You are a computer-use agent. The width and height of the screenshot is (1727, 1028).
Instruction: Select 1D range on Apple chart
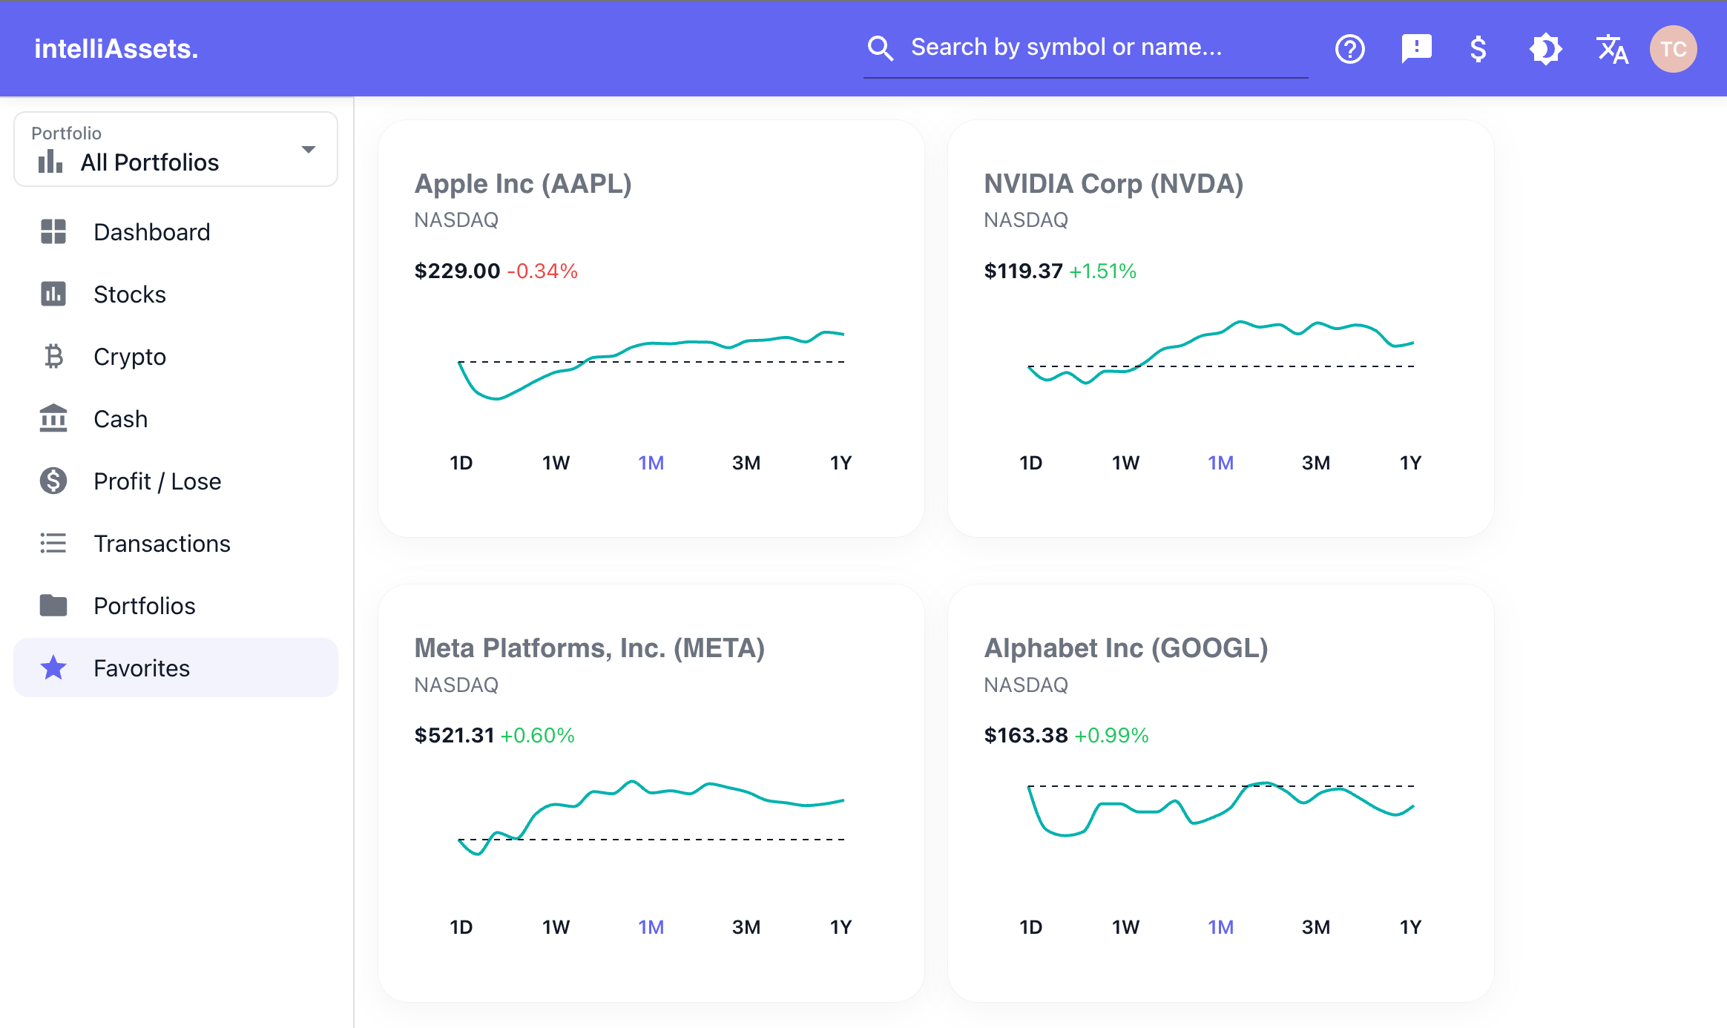coord(461,463)
